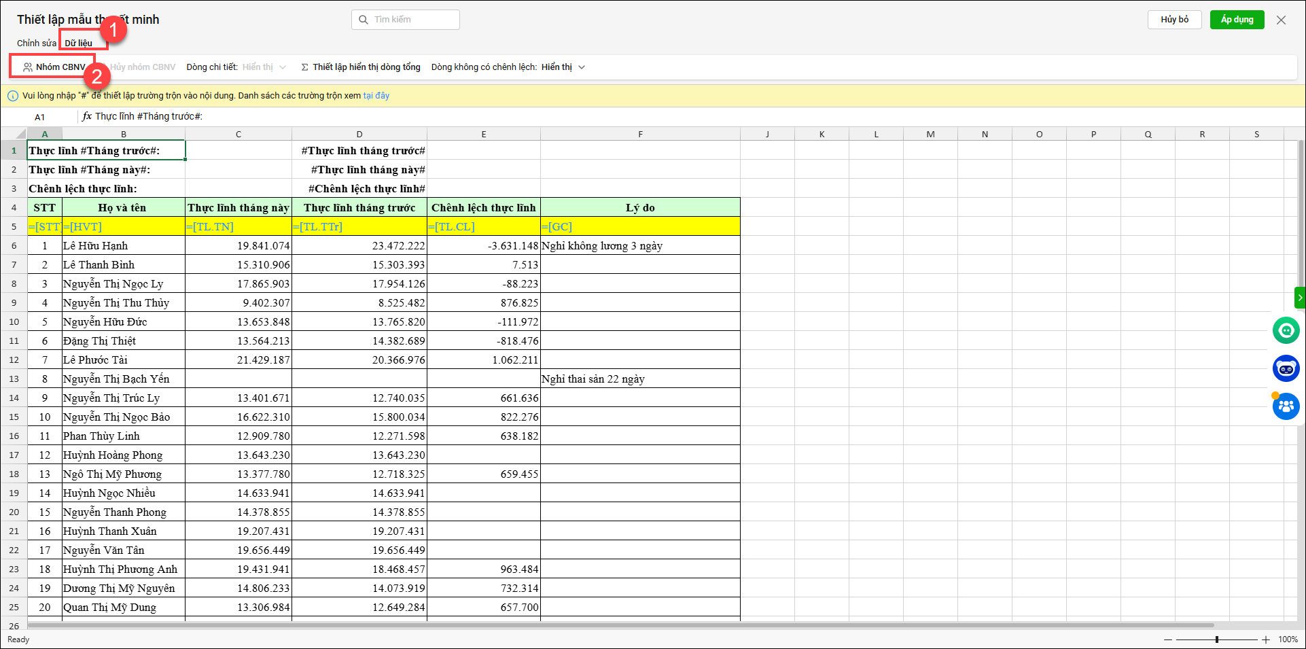Click the magnifier icon in search box
Viewport: 1306px width, 649px height.
coord(364,20)
